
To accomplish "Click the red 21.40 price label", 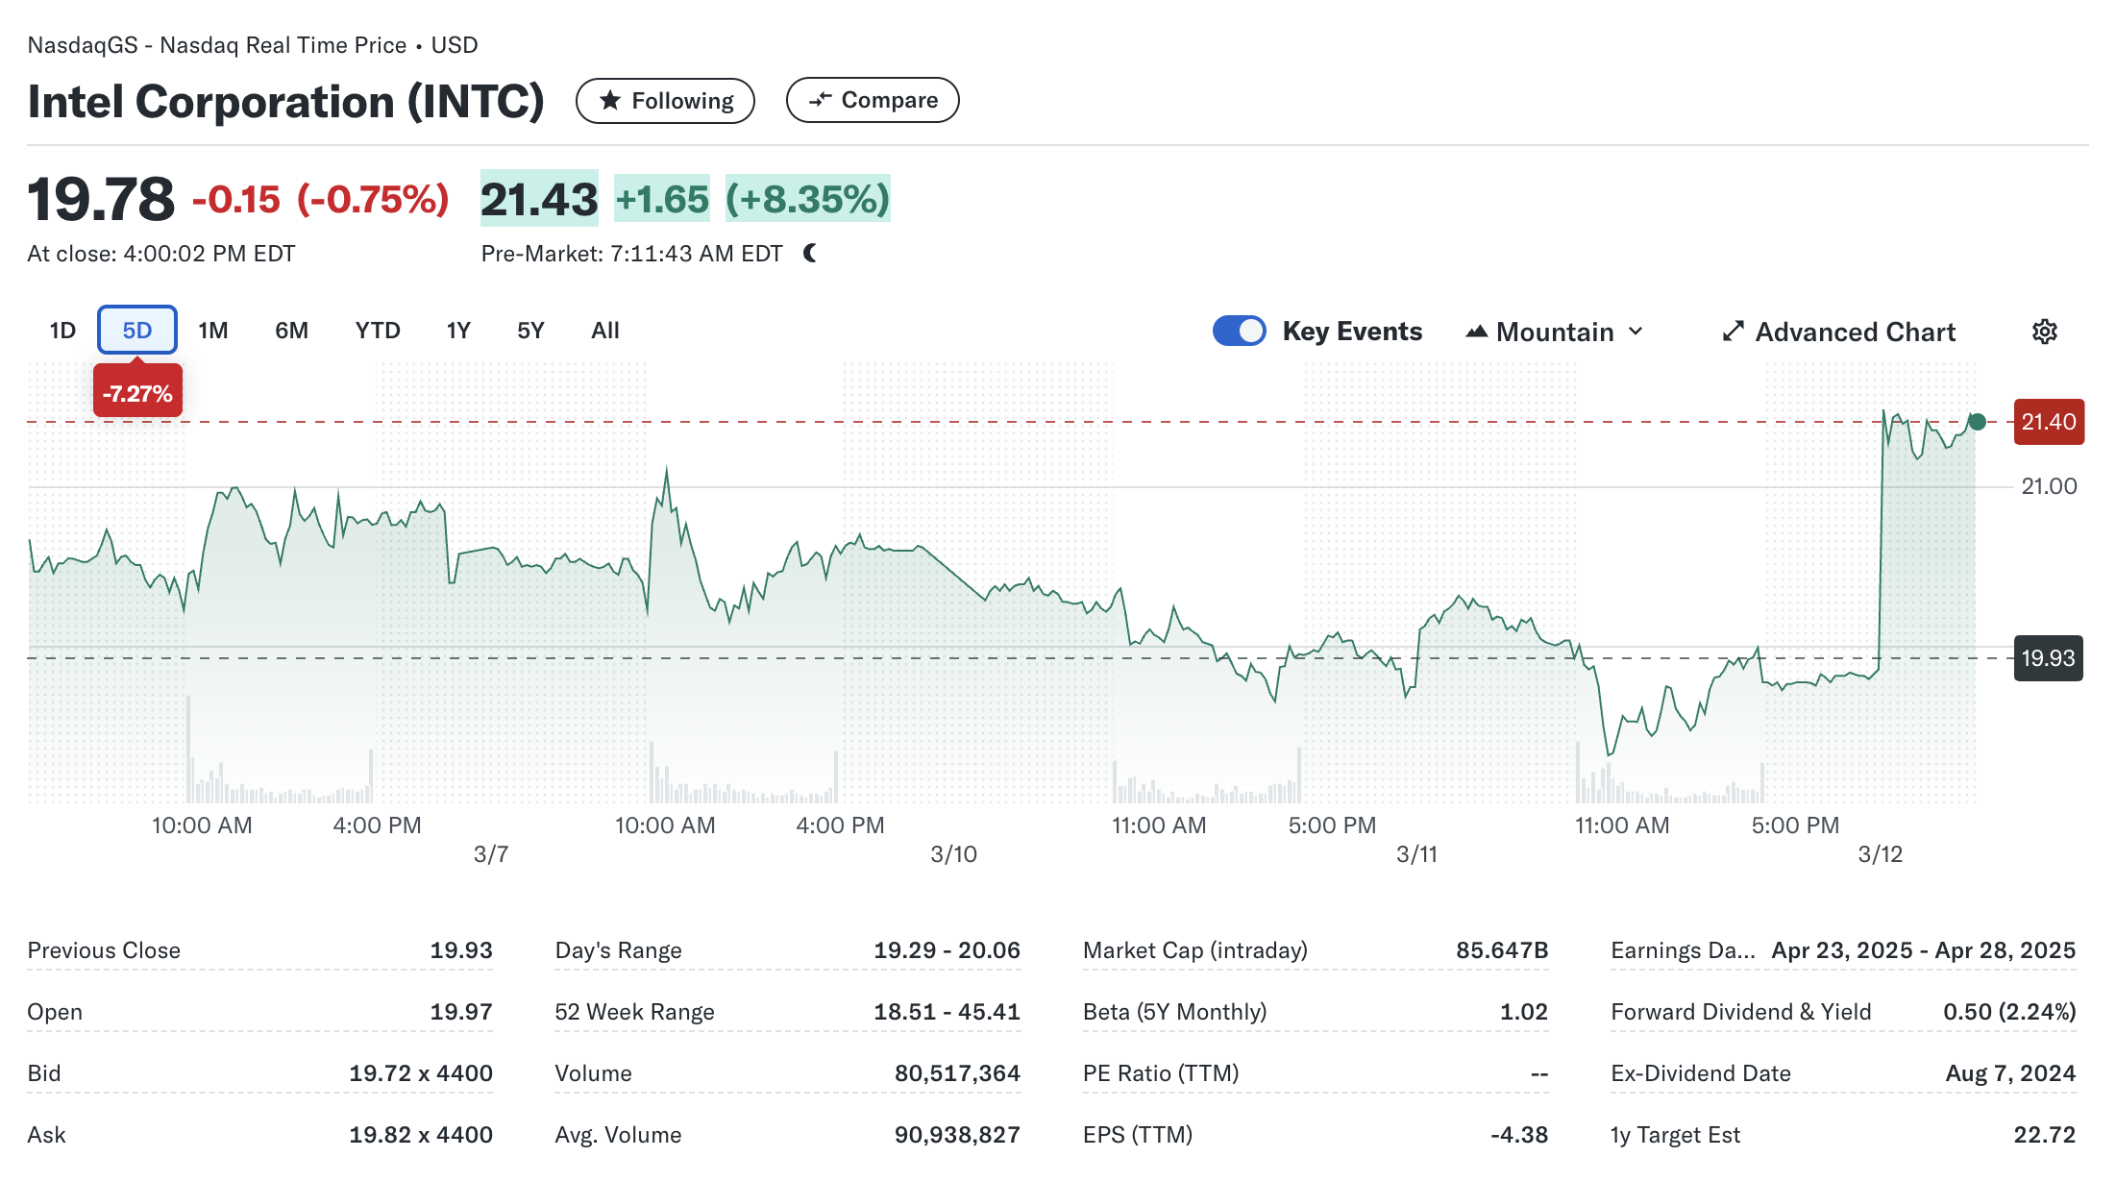I will pyautogui.click(x=2048, y=422).
